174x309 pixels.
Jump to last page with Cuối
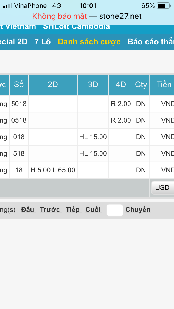tap(94, 210)
